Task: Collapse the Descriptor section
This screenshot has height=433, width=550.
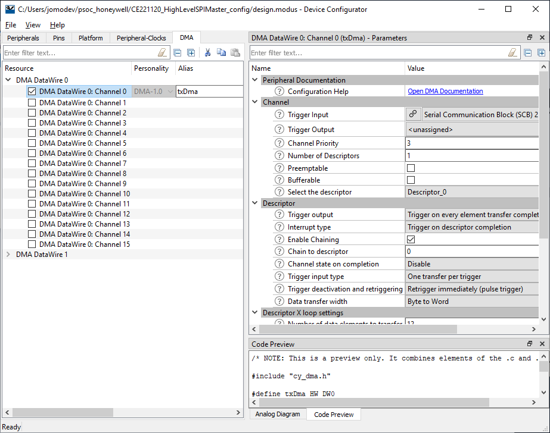Action: pyautogui.click(x=255, y=203)
